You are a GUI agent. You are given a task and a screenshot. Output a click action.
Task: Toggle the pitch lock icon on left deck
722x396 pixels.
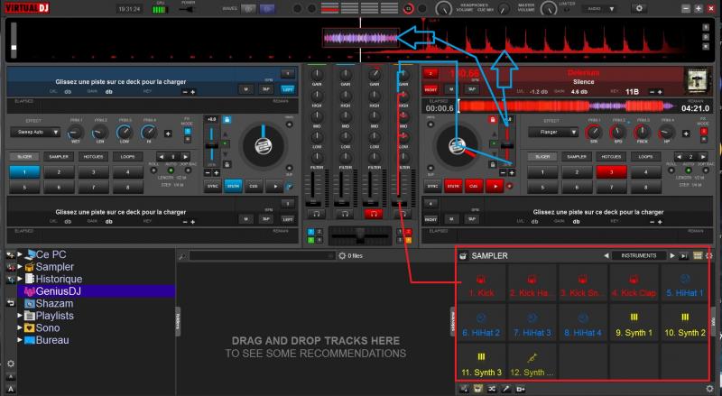pos(226,119)
